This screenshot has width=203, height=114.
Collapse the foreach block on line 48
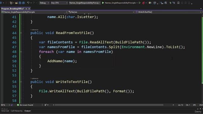click(x=21, y=52)
